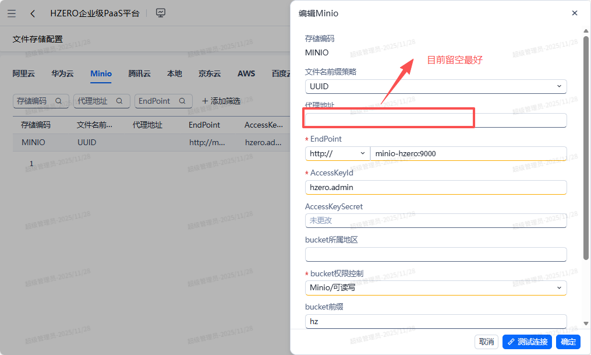Focus the AccessKeySecret input field
Screen dimensions: 591x355
(435, 221)
